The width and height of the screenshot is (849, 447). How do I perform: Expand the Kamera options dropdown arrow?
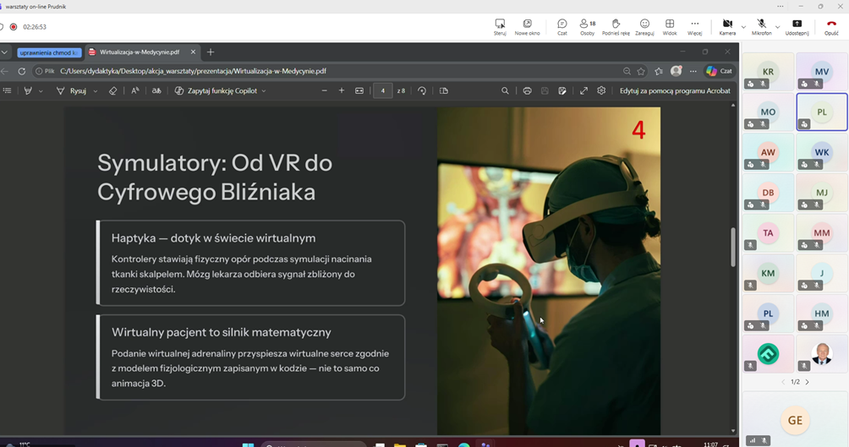[x=743, y=26]
